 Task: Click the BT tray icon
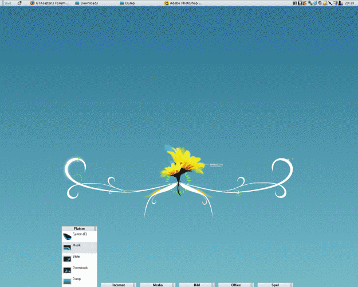click(x=294, y=3)
